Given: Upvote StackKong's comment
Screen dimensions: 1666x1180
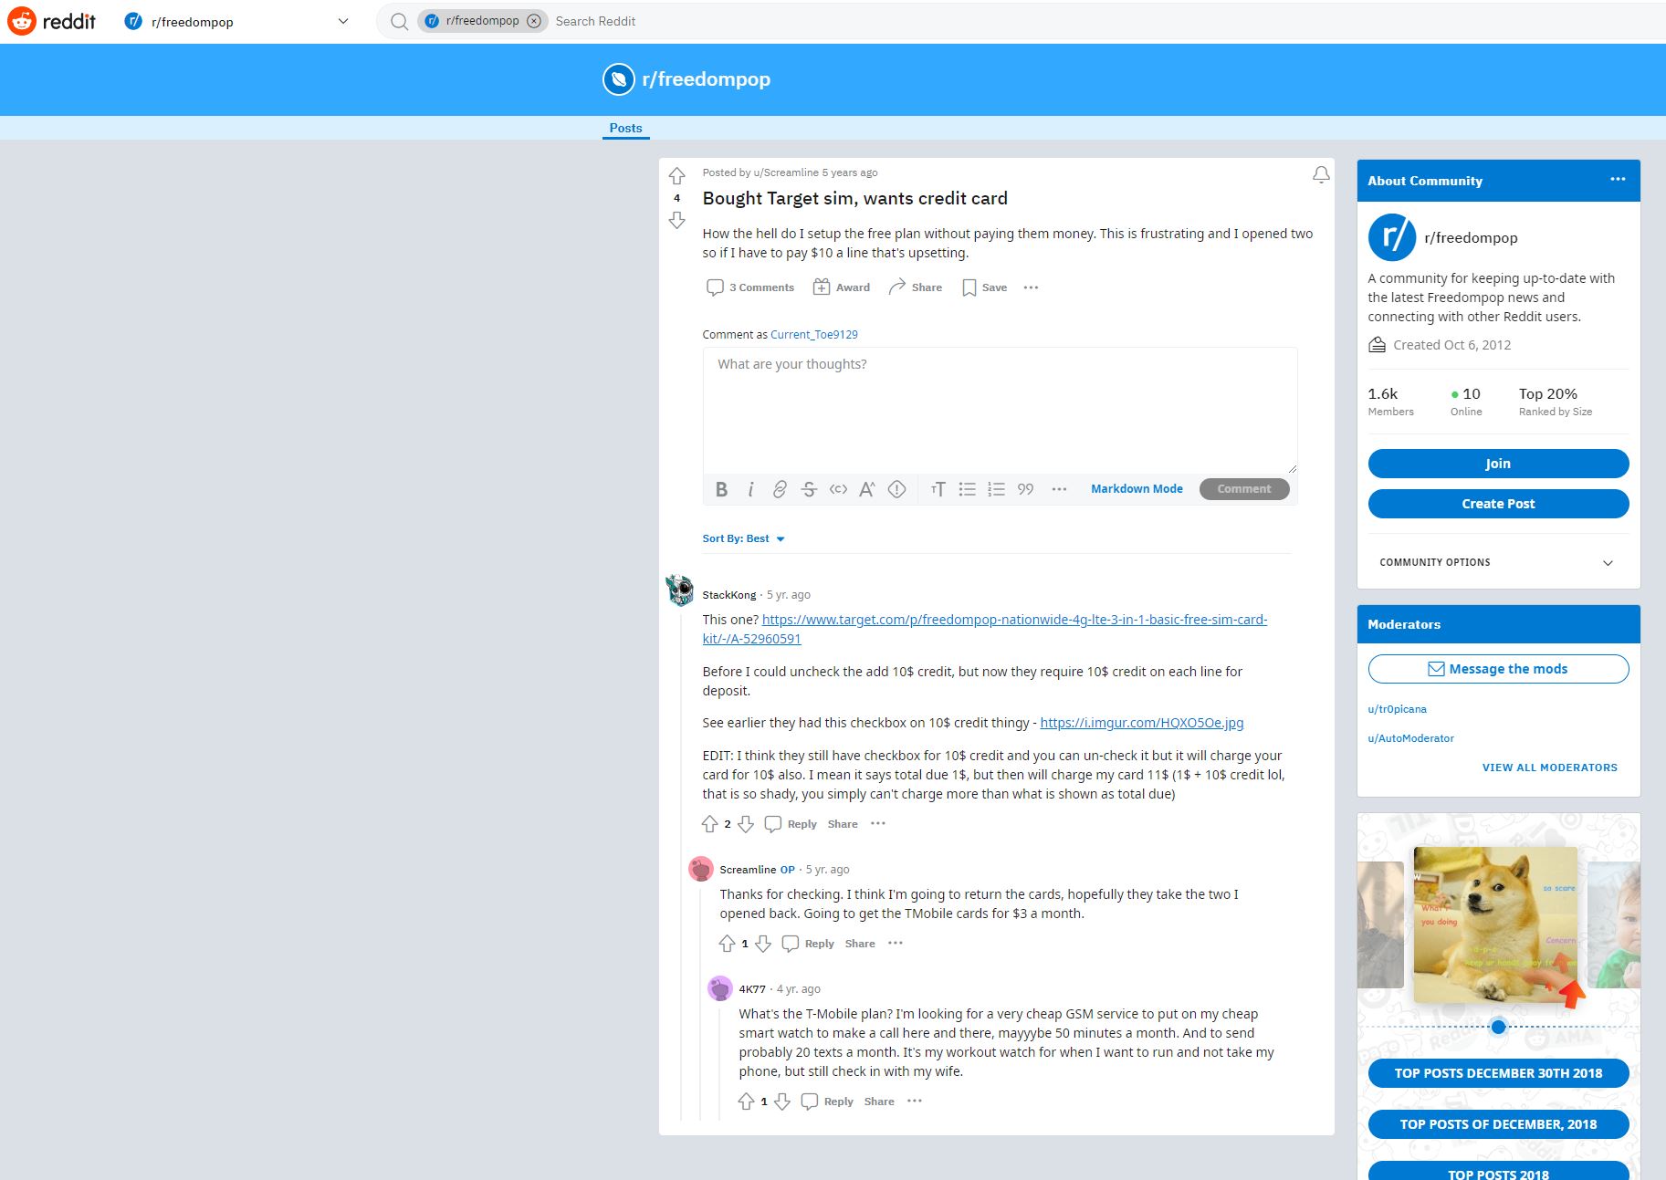Looking at the screenshot, I should coord(710,824).
